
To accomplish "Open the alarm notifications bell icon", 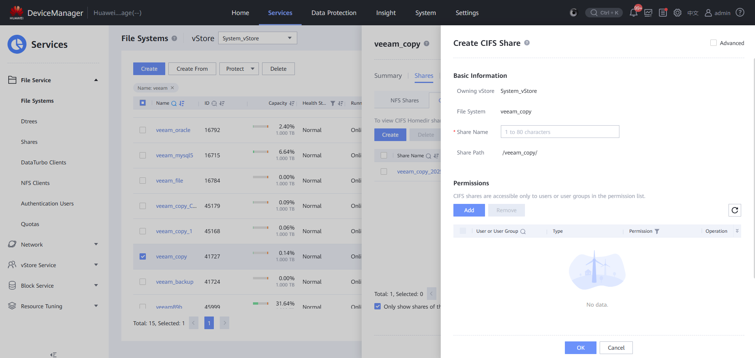I will point(633,13).
